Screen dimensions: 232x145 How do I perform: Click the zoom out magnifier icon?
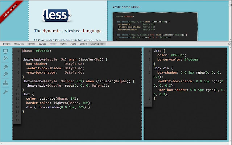5,74
